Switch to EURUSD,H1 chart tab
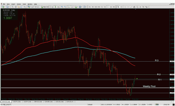 click(70, 102)
